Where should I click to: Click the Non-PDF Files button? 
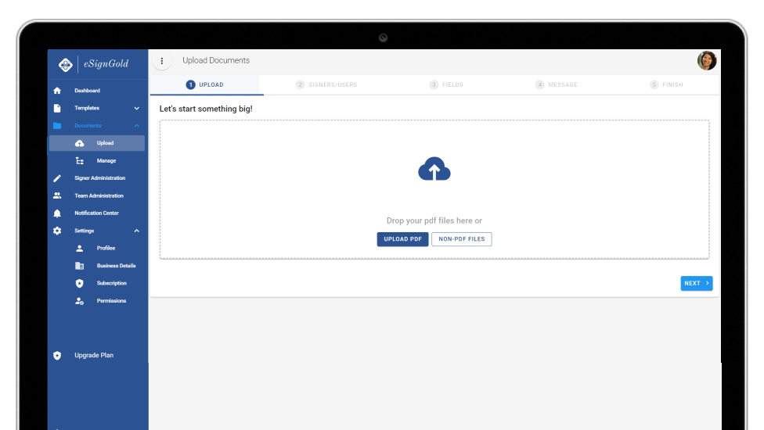[461, 239]
